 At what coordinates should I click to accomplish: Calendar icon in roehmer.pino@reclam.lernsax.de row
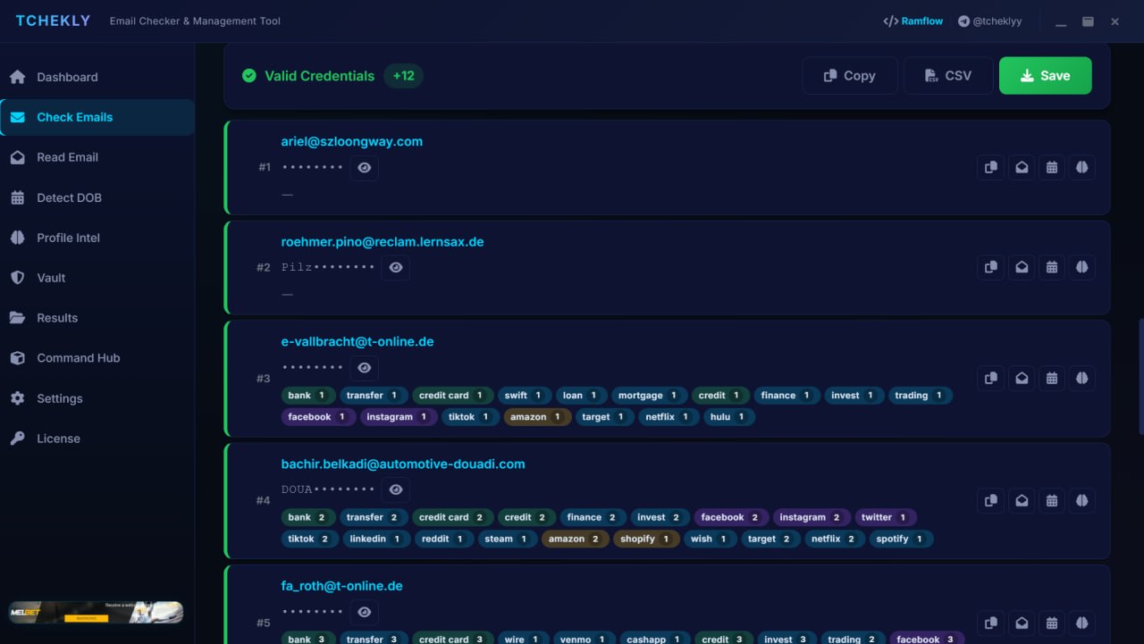click(x=1051, y=267)
